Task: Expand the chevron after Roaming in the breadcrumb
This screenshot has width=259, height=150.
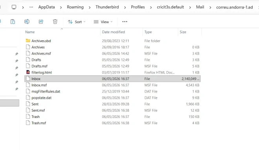Action: coord(90,7)
